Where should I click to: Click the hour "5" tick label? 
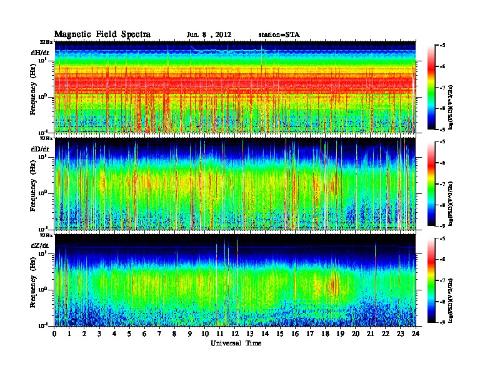[x=129, y=334]
